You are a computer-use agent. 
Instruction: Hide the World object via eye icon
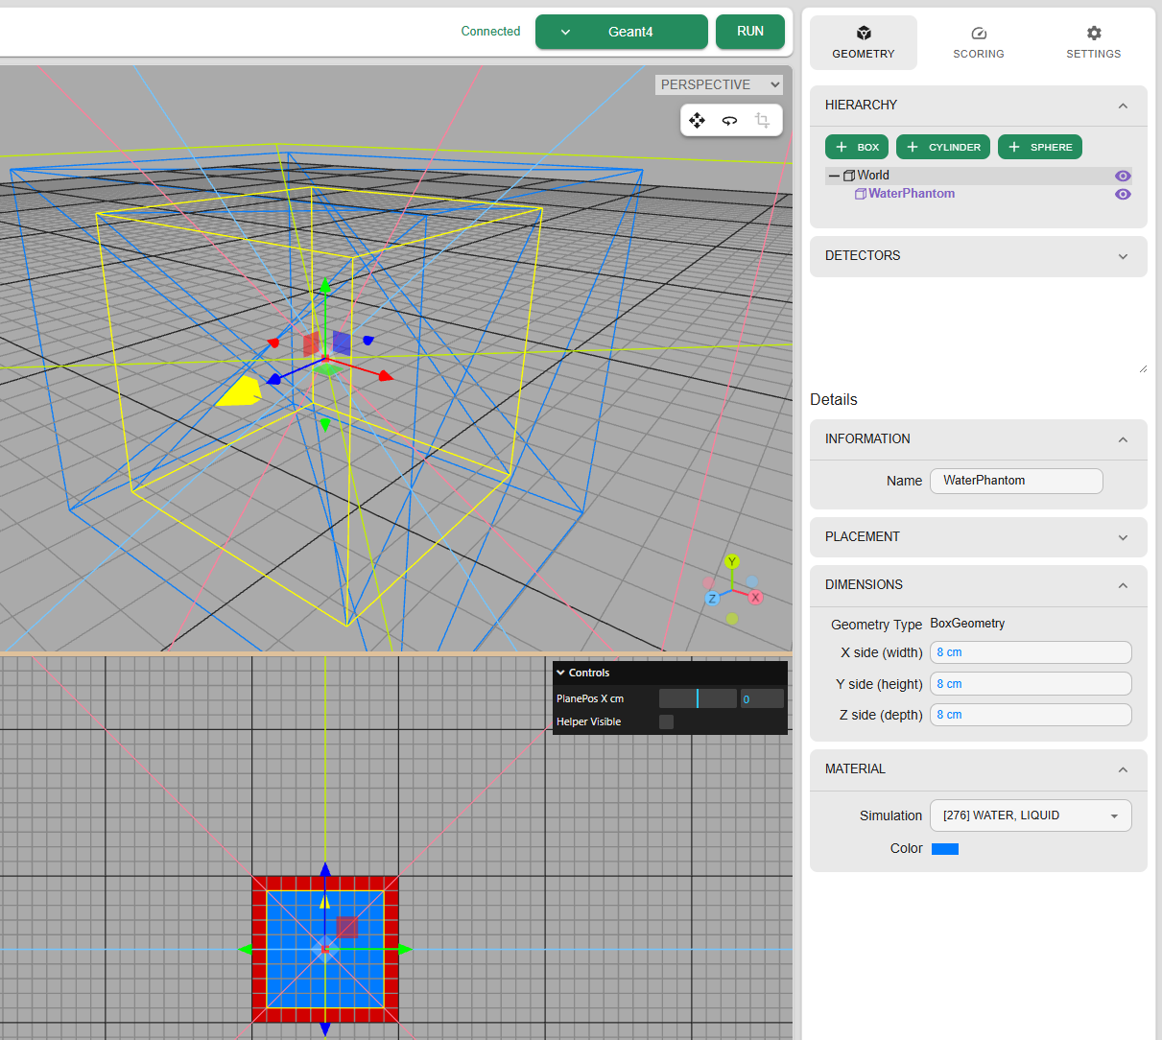tap(1123, 176)
